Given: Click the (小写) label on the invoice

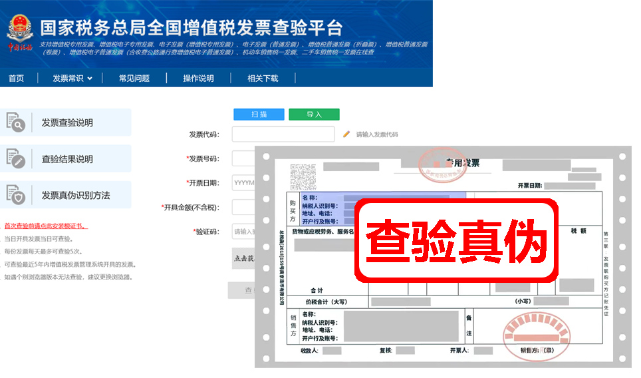Looking at the screenshot, I should [523, 301].
